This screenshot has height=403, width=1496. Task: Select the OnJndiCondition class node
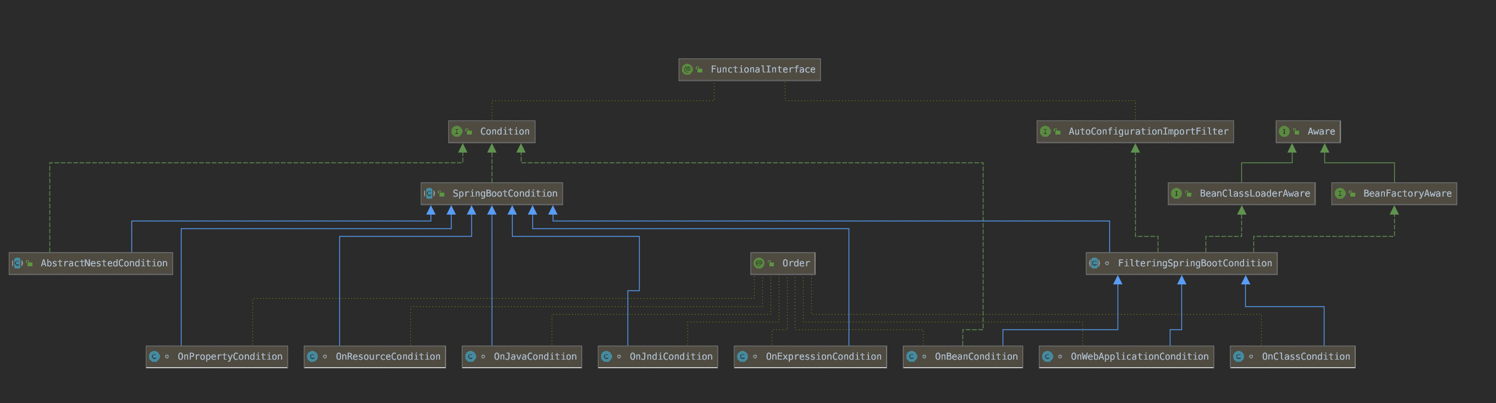(657, 357)
